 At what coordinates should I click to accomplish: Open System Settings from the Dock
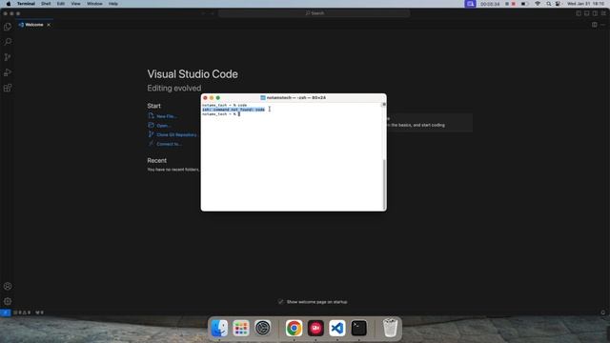pyautogui.click(x=263, y=328)
